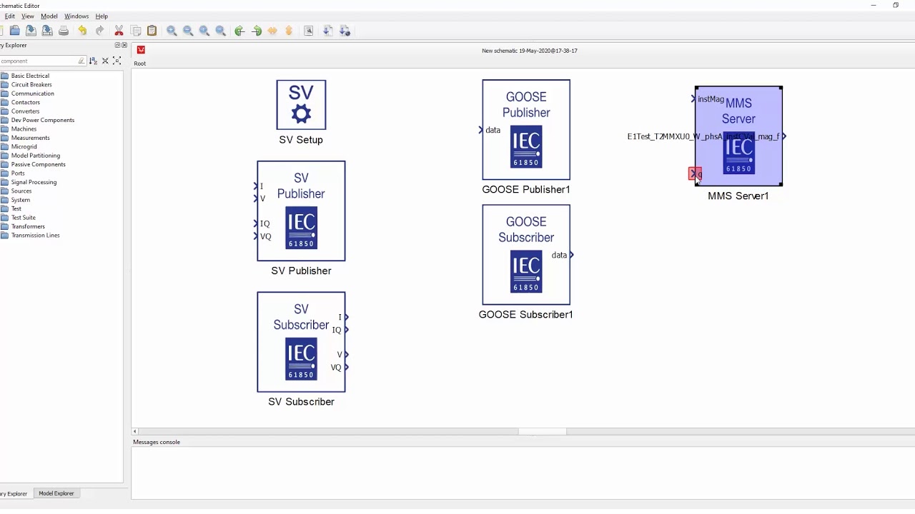
Task: Cut selection with scissors icon
Action: [119, 31]
